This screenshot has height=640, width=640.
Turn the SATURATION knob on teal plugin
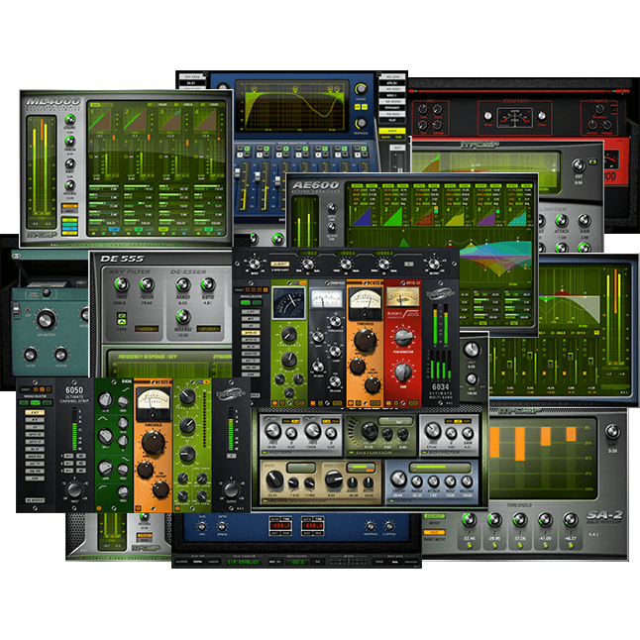pyautogui.click(x=47, y=319)
